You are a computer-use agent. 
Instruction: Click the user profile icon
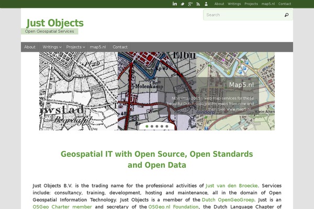(206, 4)
